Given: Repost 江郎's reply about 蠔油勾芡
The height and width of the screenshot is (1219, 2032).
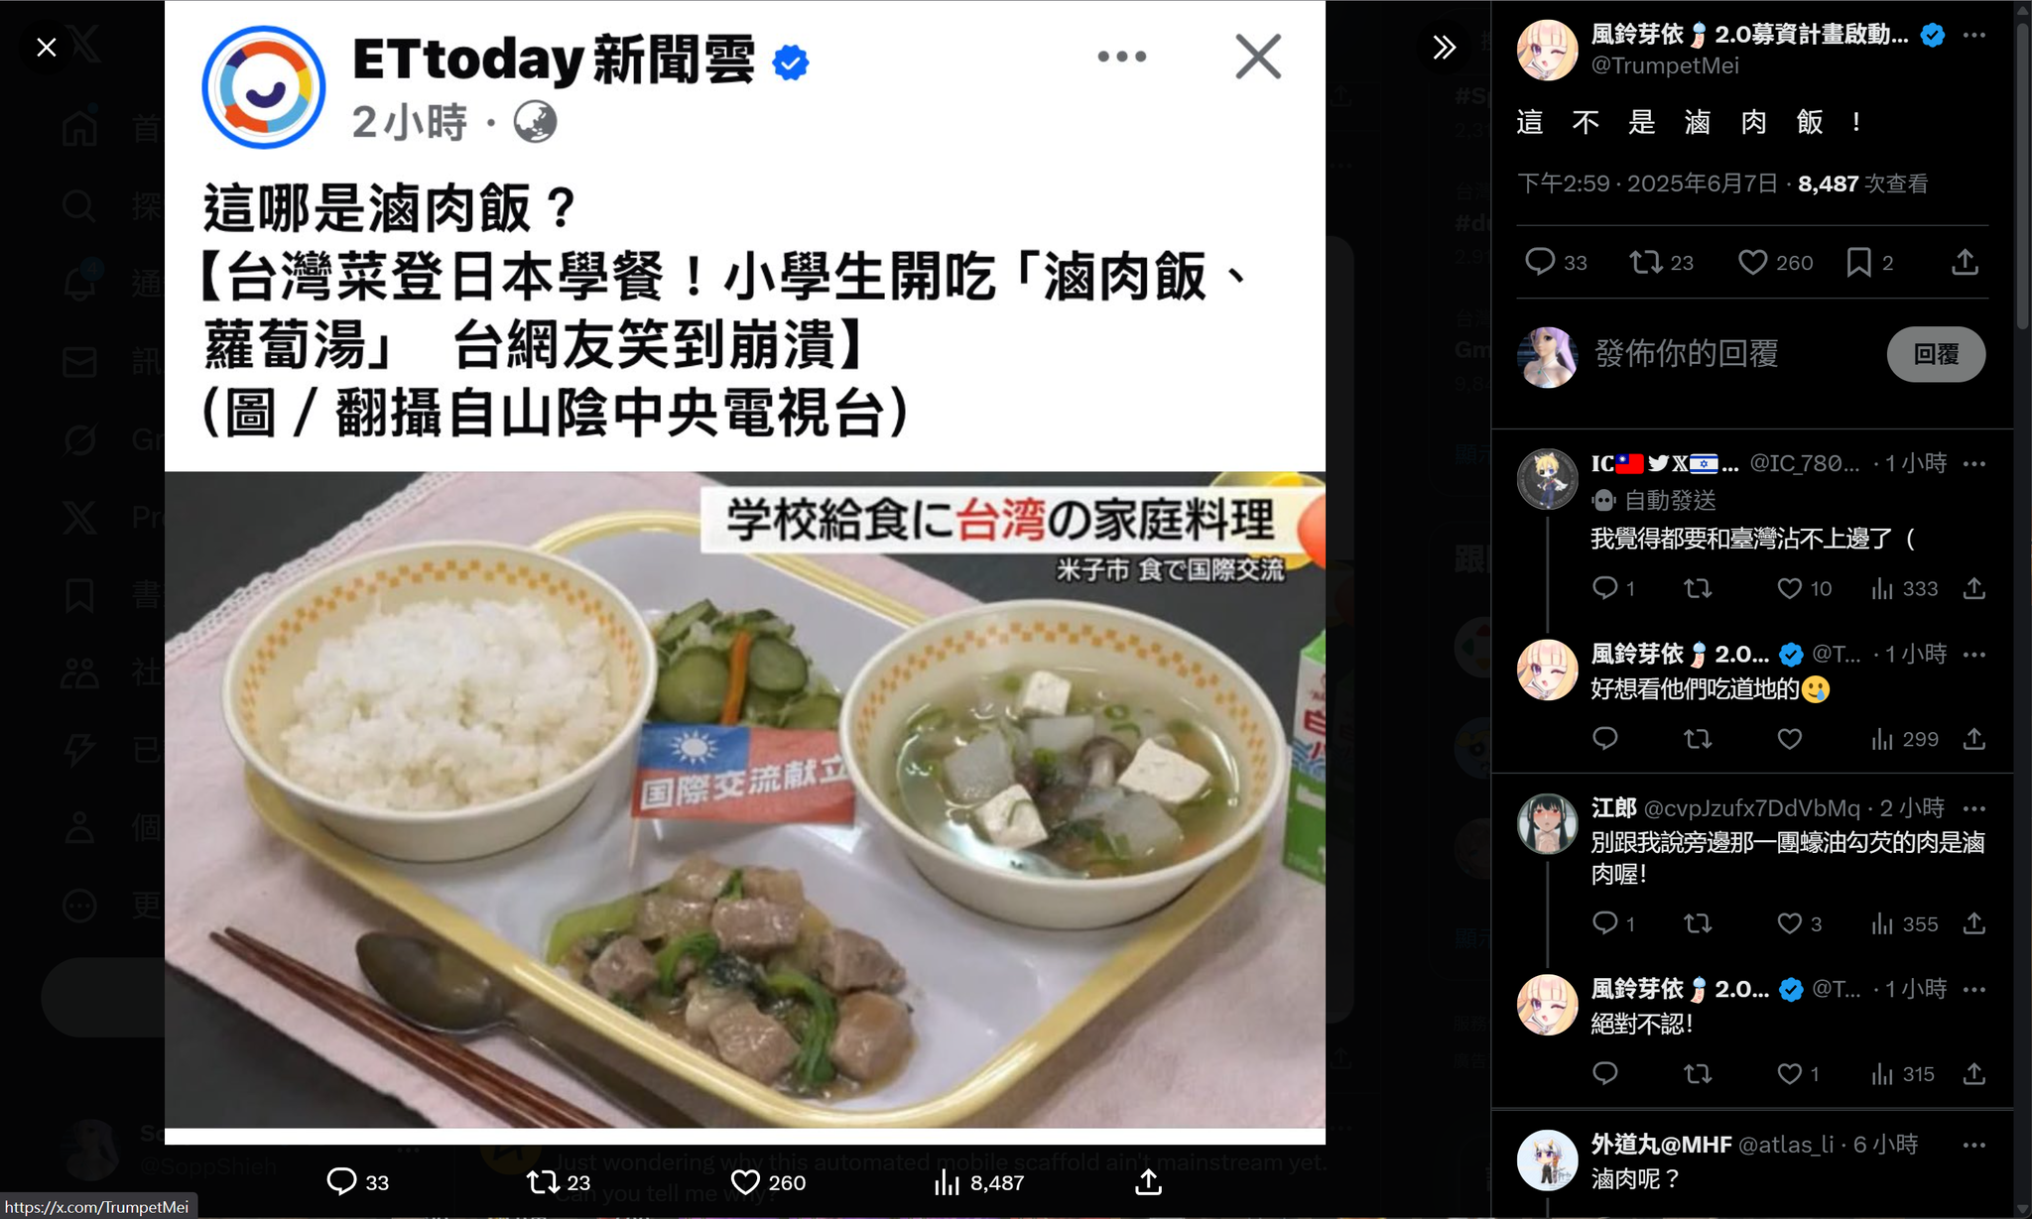Looking at the screenshot, I should [x=1698, y=924].
